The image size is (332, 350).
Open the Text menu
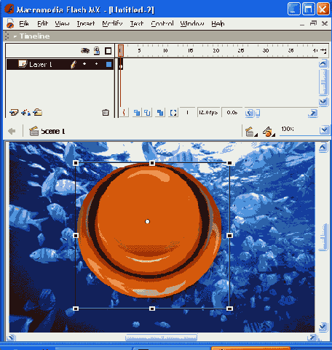[137, 23]
